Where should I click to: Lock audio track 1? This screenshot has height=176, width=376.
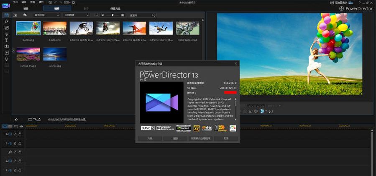pos(20,143)
